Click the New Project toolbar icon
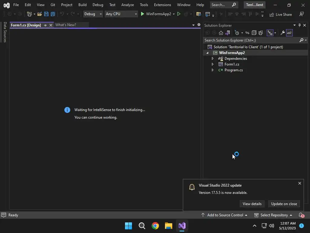This screenshot has height=233, width=310. click(x=29, y=14)
